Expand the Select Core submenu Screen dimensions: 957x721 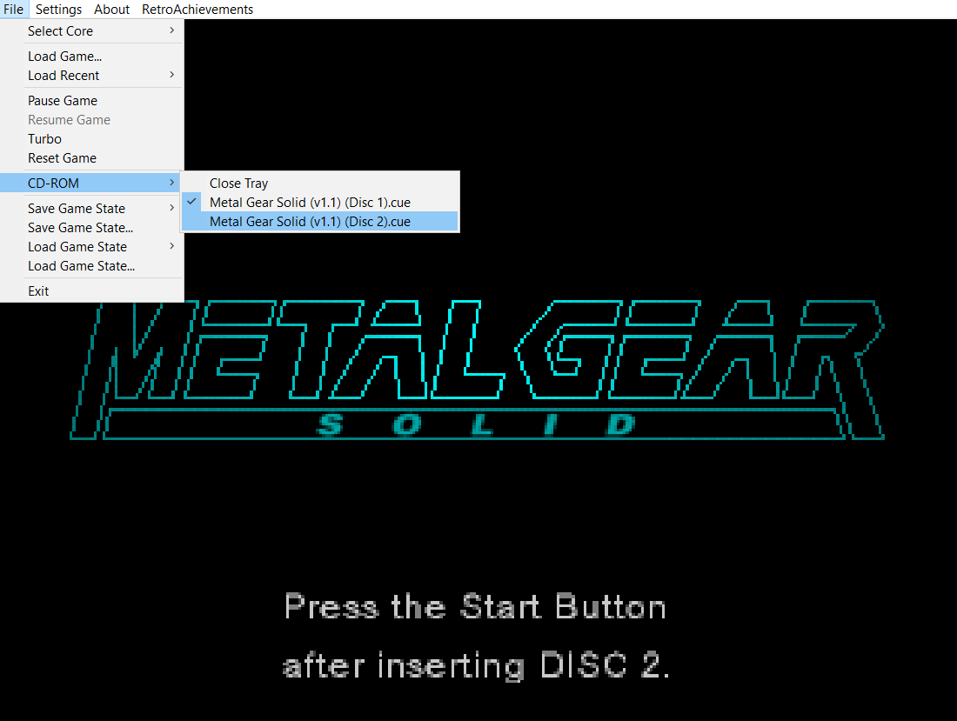[60, 30]
